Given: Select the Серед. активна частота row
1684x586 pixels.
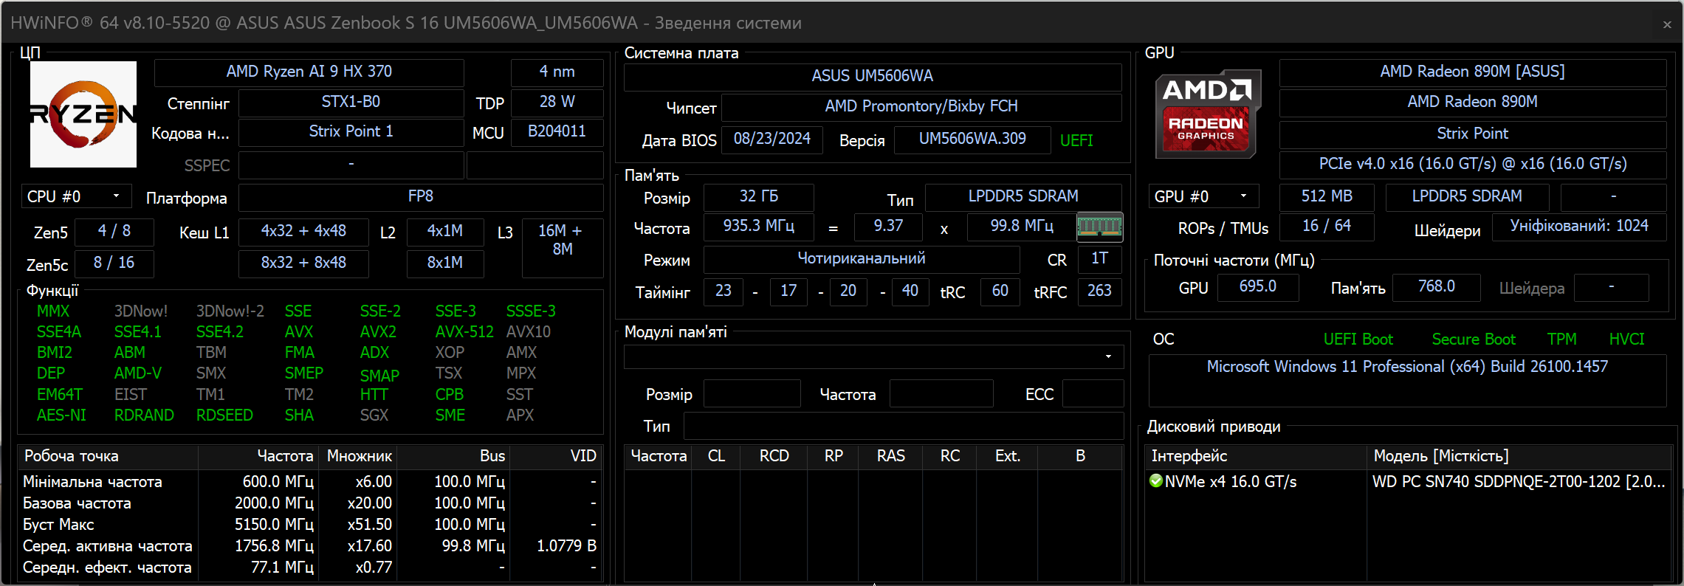Looking at the screenshot, I should pyautogui.click(x=309, y=546).
